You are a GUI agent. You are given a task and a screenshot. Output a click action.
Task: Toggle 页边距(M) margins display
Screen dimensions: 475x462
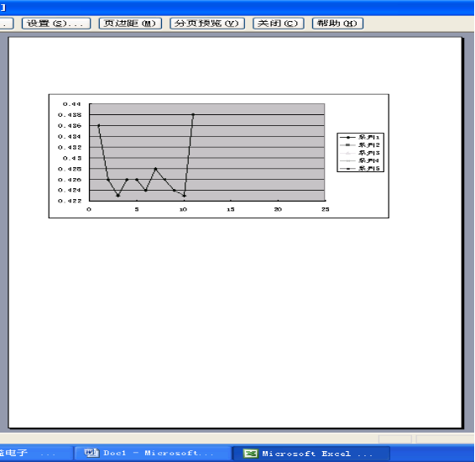tap(130, 24)
